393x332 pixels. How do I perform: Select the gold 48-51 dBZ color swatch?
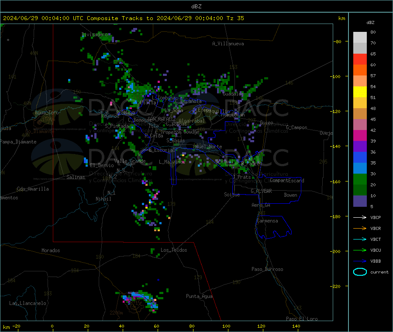point(360,103)
